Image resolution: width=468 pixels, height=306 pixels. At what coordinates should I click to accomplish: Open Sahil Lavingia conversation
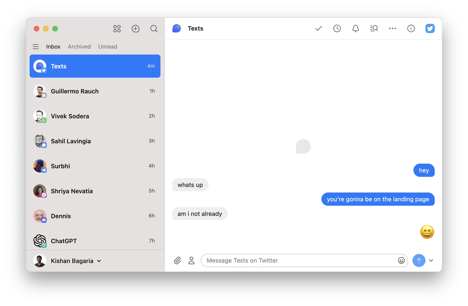pyautogui.click(x=95, y=141)
